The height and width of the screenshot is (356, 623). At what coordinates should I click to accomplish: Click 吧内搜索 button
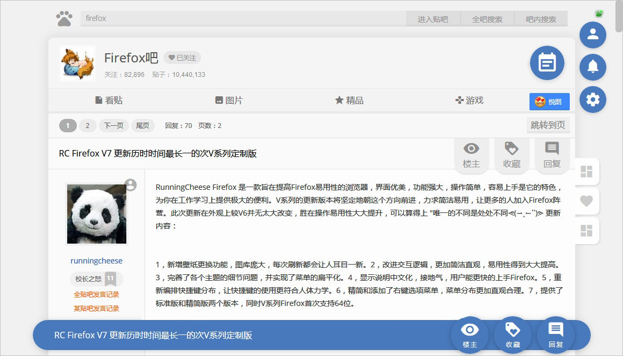(x=541, y=19)
